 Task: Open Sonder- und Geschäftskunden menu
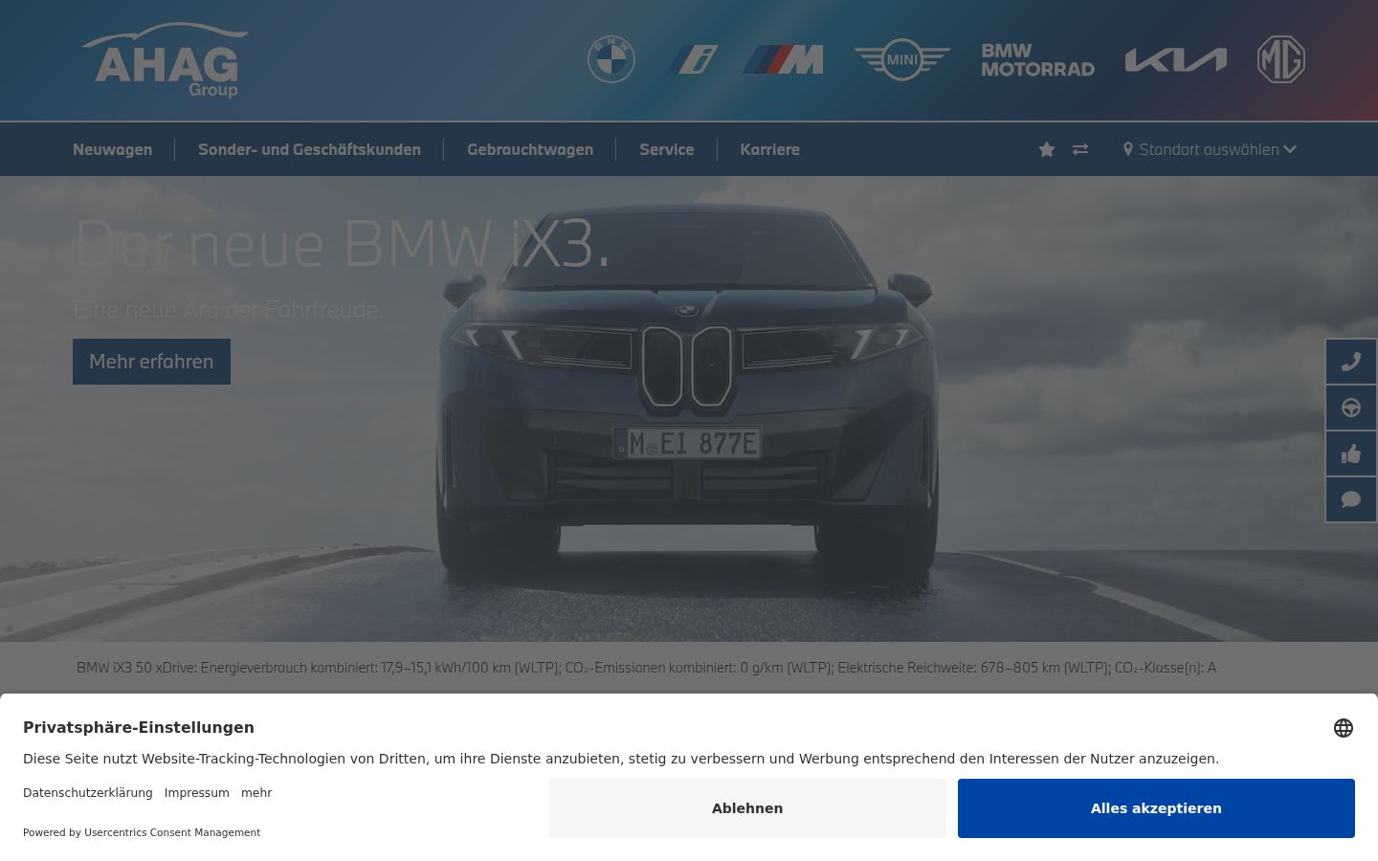(309, 149)
